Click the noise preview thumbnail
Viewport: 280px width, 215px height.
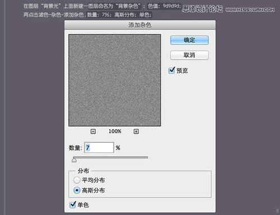coord(115,80)
